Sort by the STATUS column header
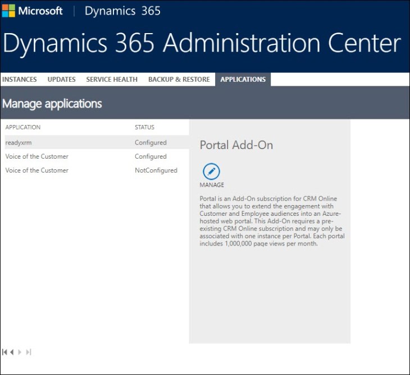410x375 pixels. click(144, 127)
